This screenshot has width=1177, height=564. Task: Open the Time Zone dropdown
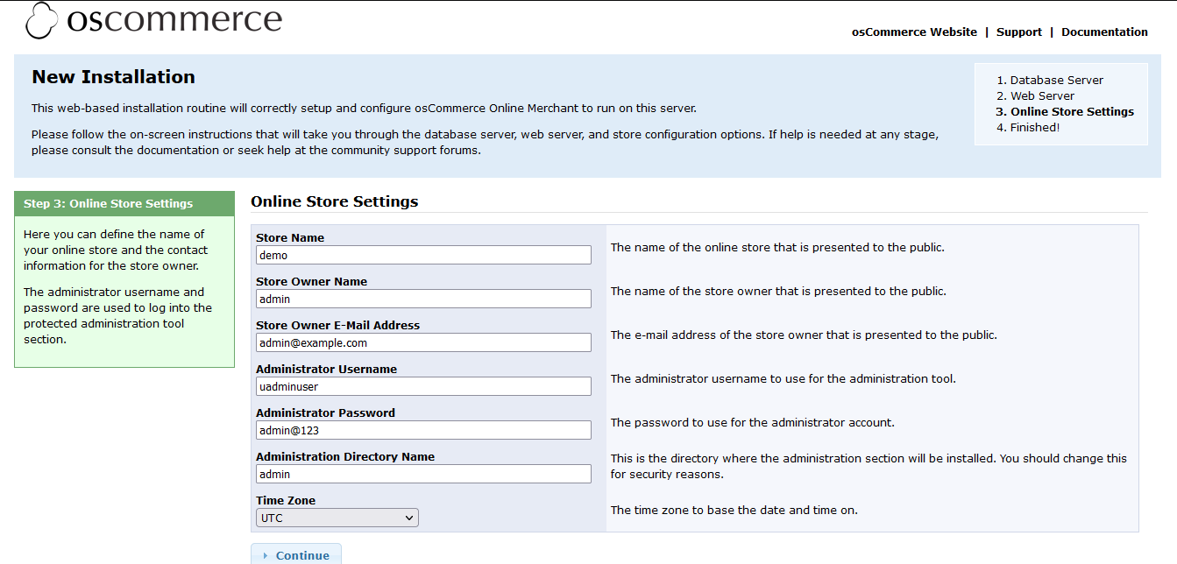[x=337, y=518]
